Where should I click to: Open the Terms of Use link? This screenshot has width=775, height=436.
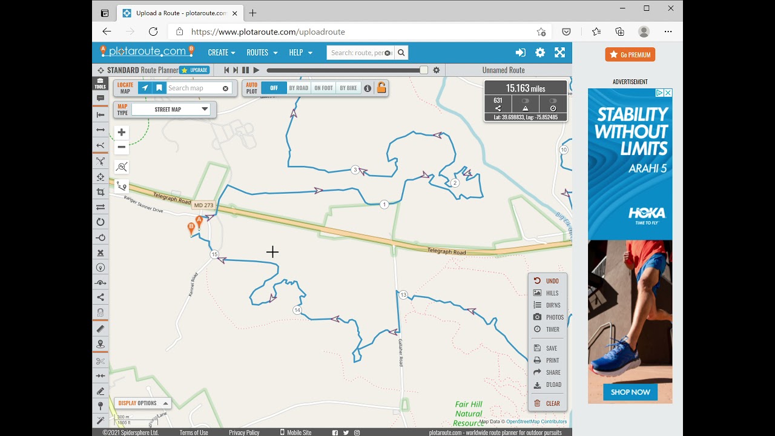click(194, 432)
